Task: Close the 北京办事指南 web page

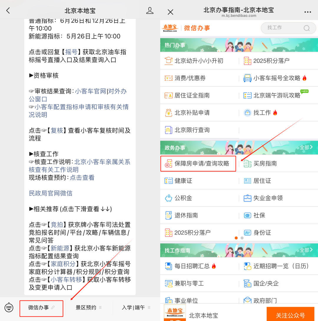Action: pyautogui.click(x=170, y=12)
